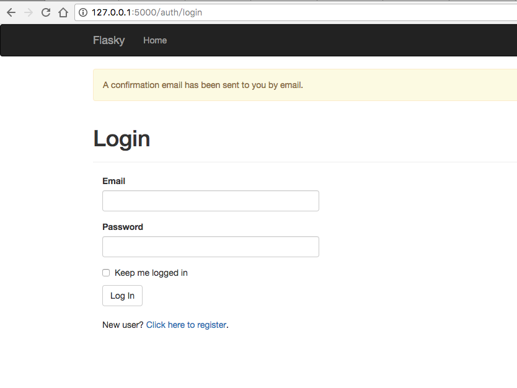Click the "New user?" text
This screenshot has width=517, height=388.
(123, 325)
